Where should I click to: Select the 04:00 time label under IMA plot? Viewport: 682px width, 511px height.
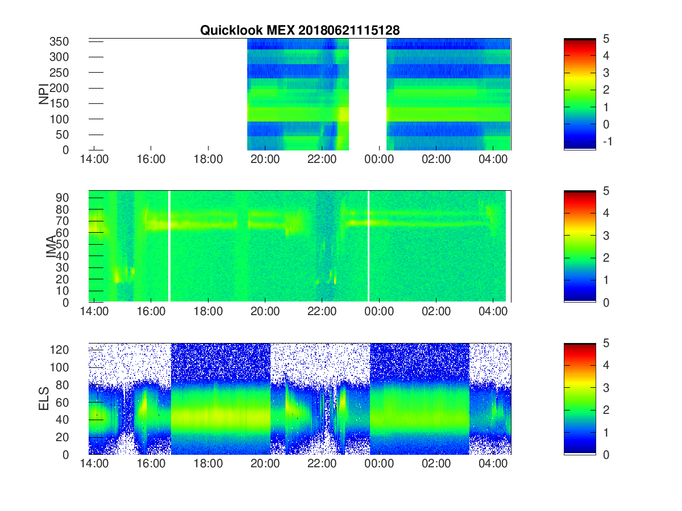point(493,312)
